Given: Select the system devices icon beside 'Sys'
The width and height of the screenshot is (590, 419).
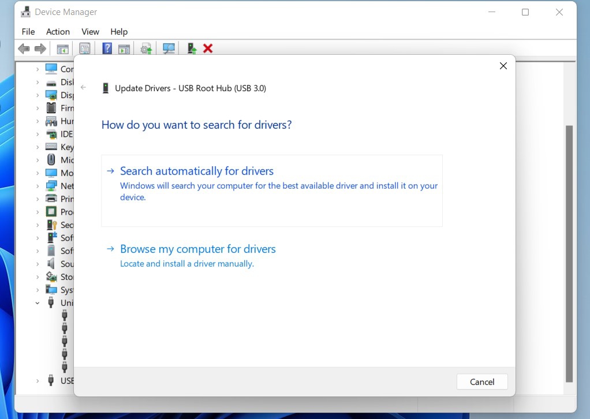Looking at the screenshot, I should click(51, 290).
